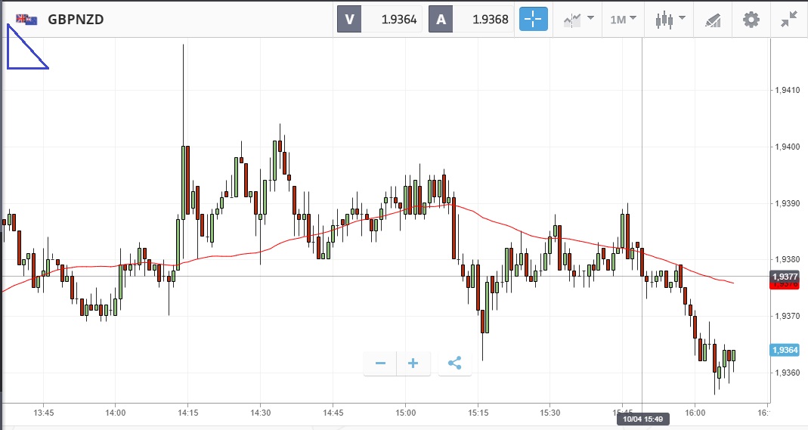Toggle the crosshair cursor tool
Screen dimensions: 808x430
533,20
